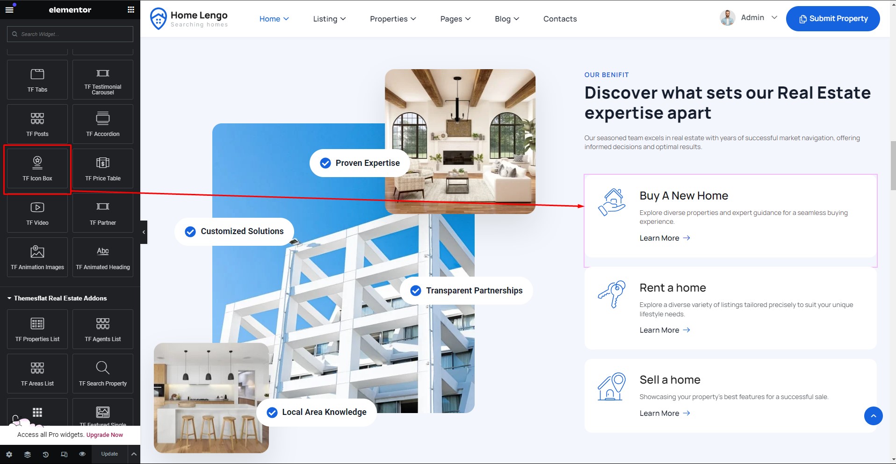Viewport: 896px width, 464px height.
Task: Select the TF Video widget
Action: pyautogui.click(x=37, y=213)
